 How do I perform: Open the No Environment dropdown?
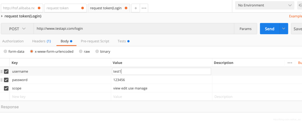tap(264, 5)
